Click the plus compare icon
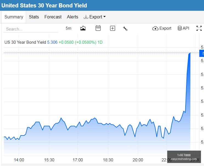Image resolution: width=204 pixels, height=166 pixels. 113,28
